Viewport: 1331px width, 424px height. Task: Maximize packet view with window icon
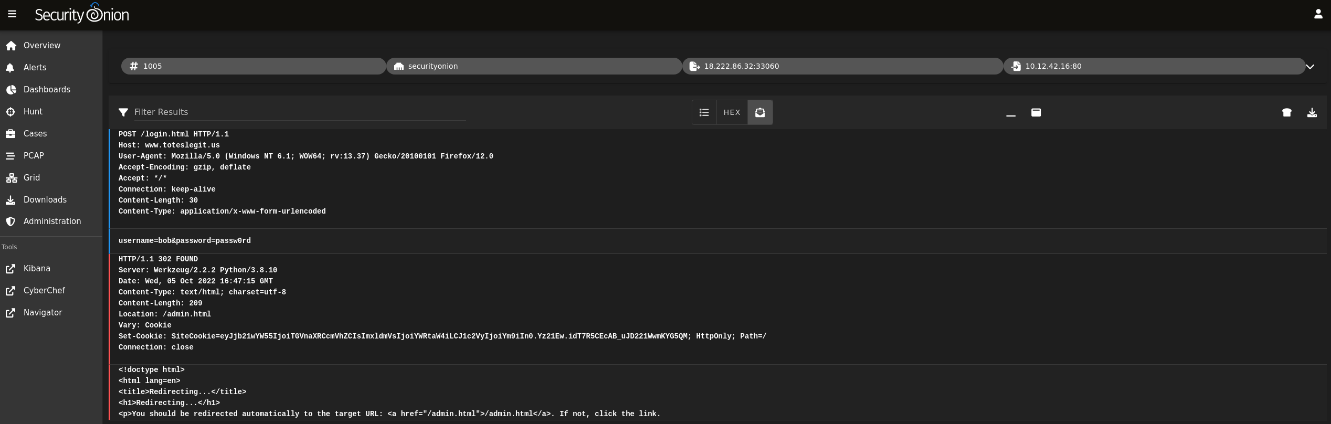tap(1036, 112)
